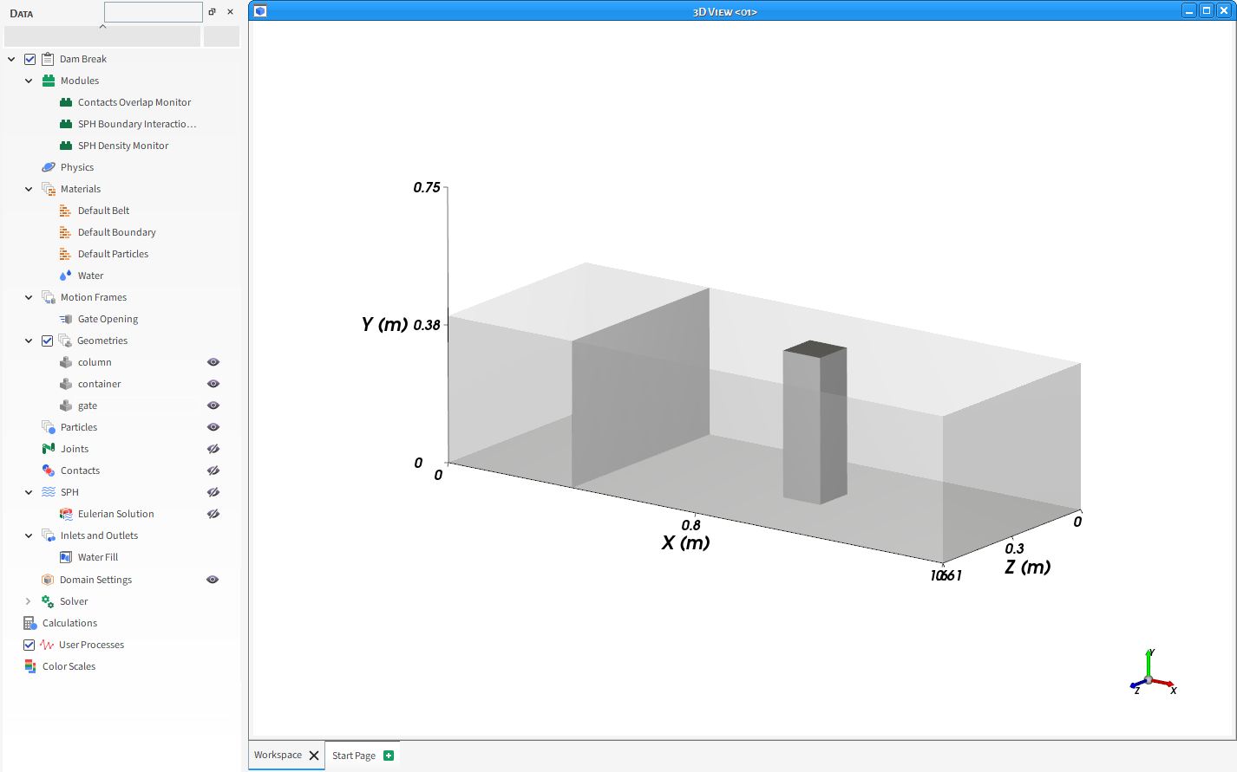Collapse the Inlets and Outlets node
The image size is (1237, 772).
pyautogui.click(x=29, y=535)
